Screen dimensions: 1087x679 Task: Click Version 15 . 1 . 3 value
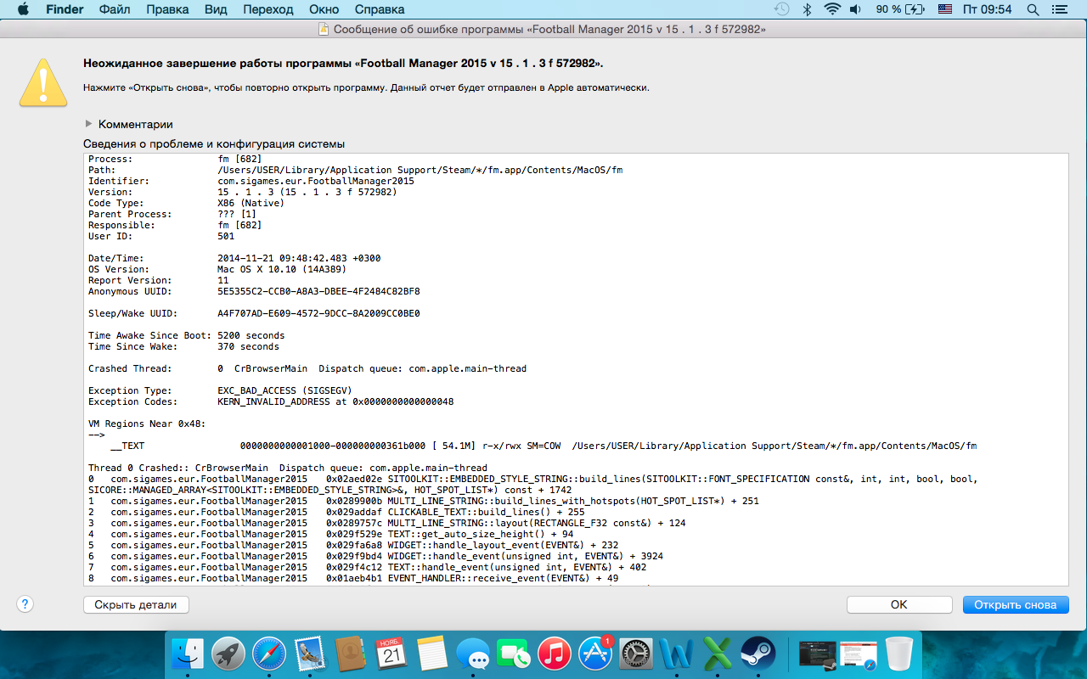(307, 192)
